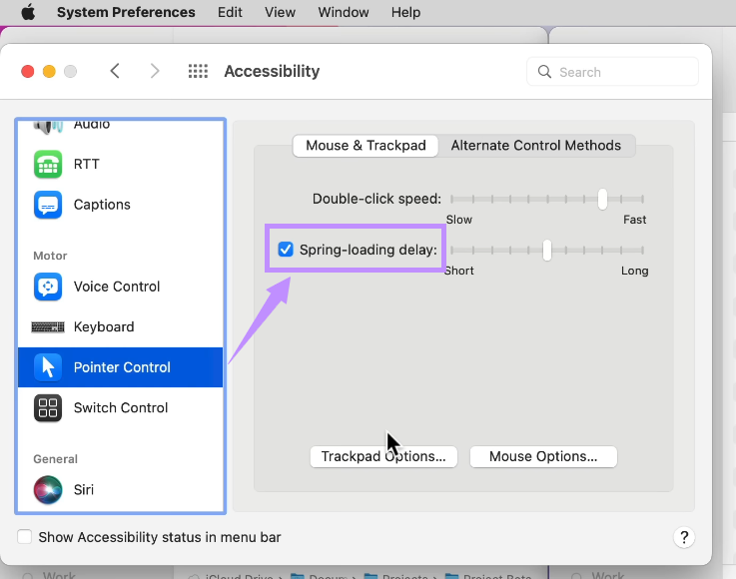Click the Switch Control label
This screenshot has height=579, width=736.
pos(121,407)
